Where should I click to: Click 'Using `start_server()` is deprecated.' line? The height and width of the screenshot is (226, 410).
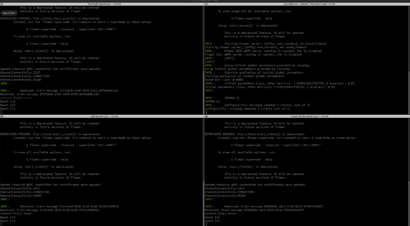pos(248,26)
